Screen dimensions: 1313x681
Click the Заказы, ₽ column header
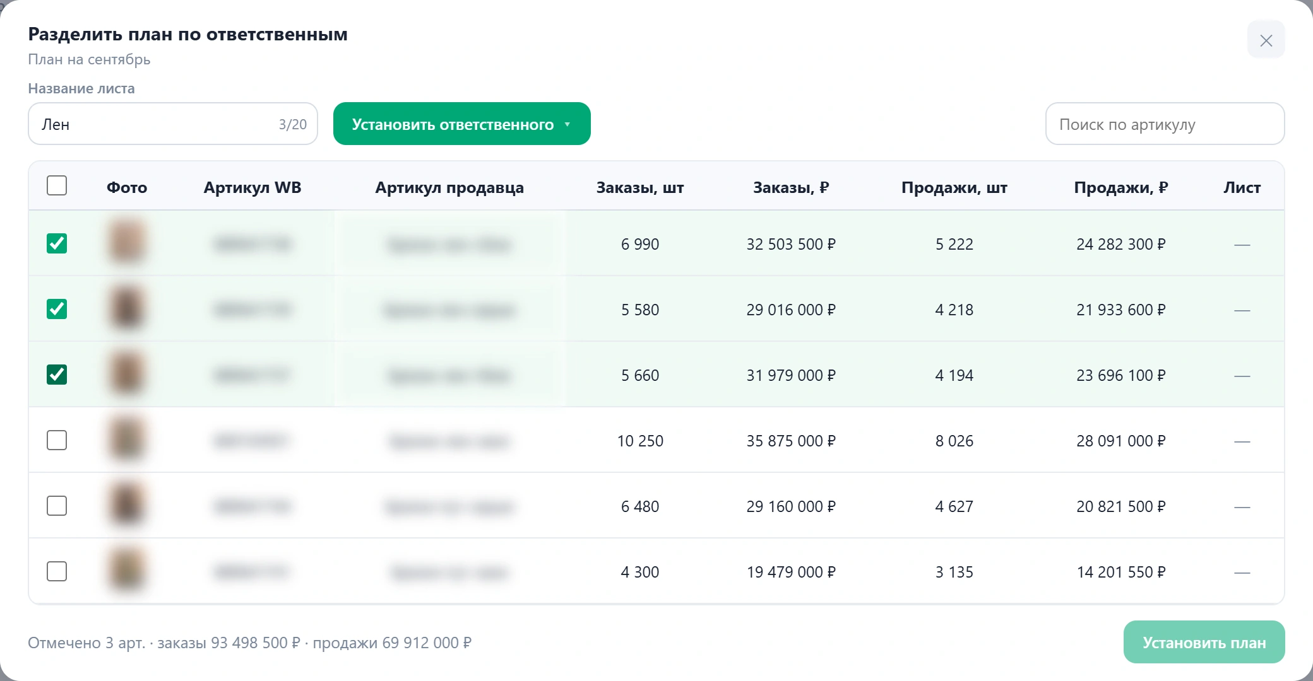pos(791,187)
